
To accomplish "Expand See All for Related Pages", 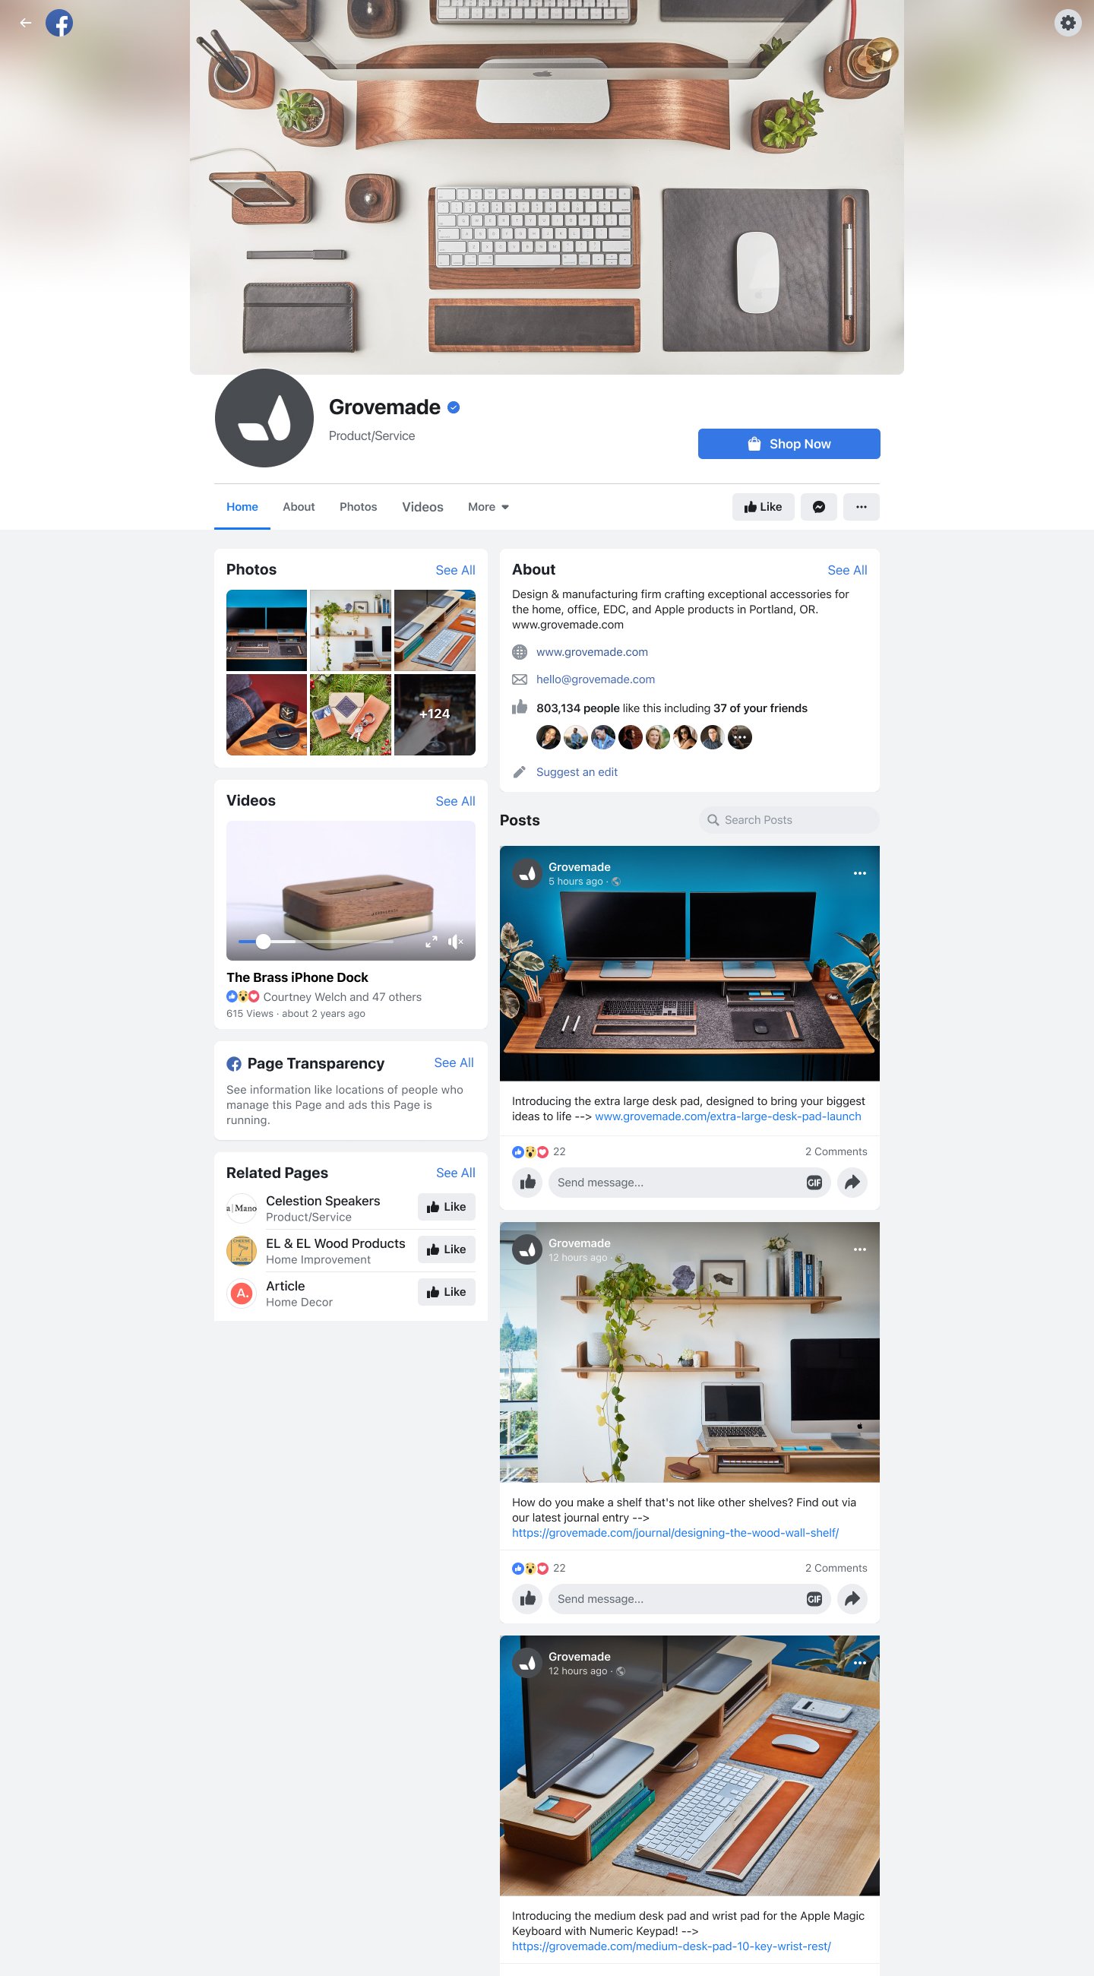I will pos(455,1173).
